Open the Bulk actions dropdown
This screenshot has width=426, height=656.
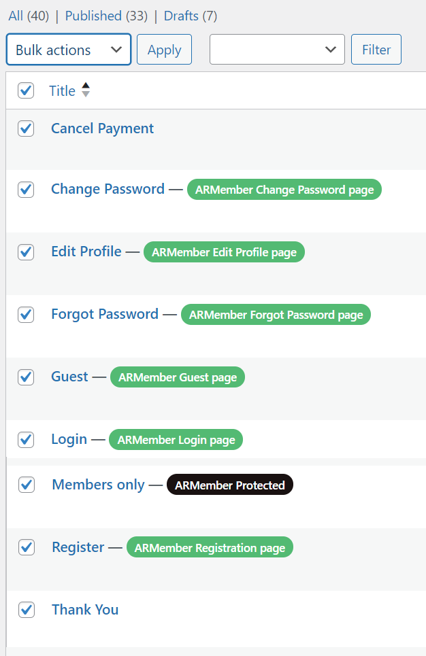point(68,50)
